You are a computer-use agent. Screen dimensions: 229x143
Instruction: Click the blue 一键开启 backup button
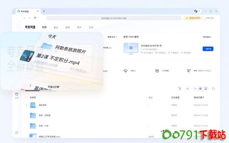(x=208, y=49)
